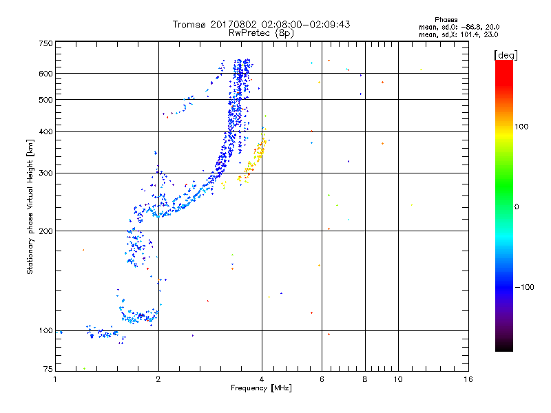Viewport: 551px width, 413px height.
Task: Click the '200' y-axis tick label
Action: (45, 231)
